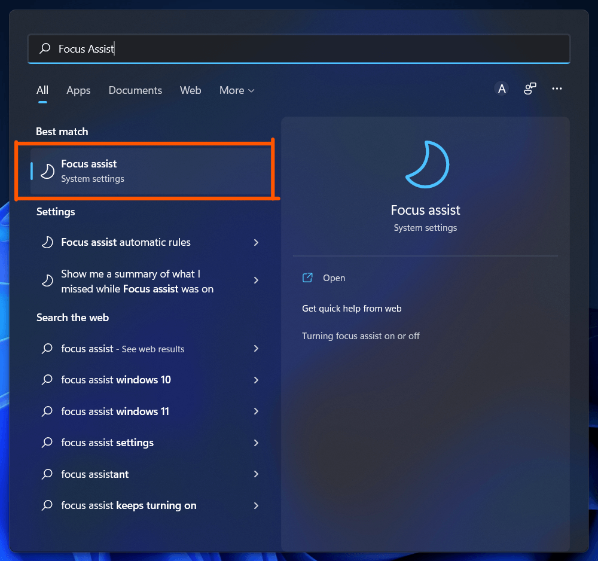Click search icon beside 'focus assist - See web results'
Viewport: 598px width, 561px height.
47,349
